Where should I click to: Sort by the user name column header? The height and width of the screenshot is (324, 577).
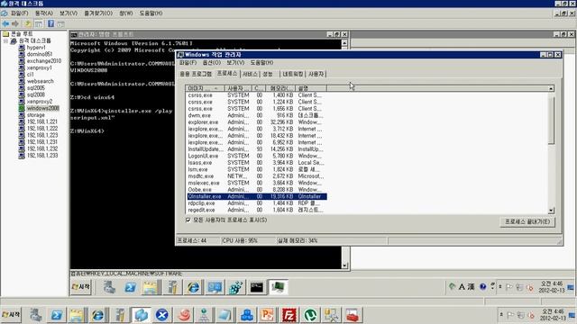click(238, 88)
